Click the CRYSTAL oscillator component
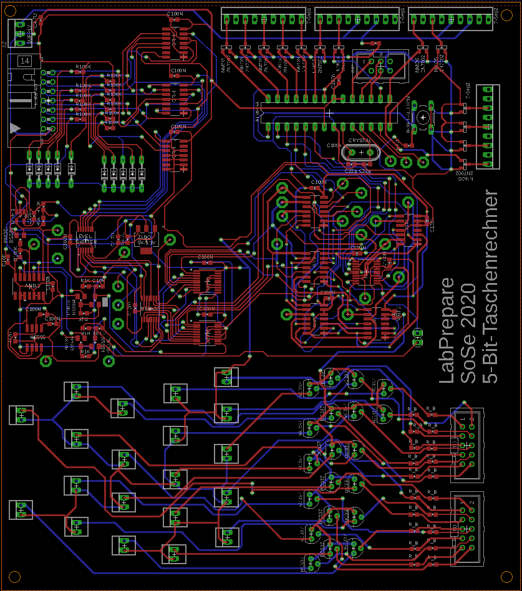Viewport: 522px width, 591px height. click(360, 151)
